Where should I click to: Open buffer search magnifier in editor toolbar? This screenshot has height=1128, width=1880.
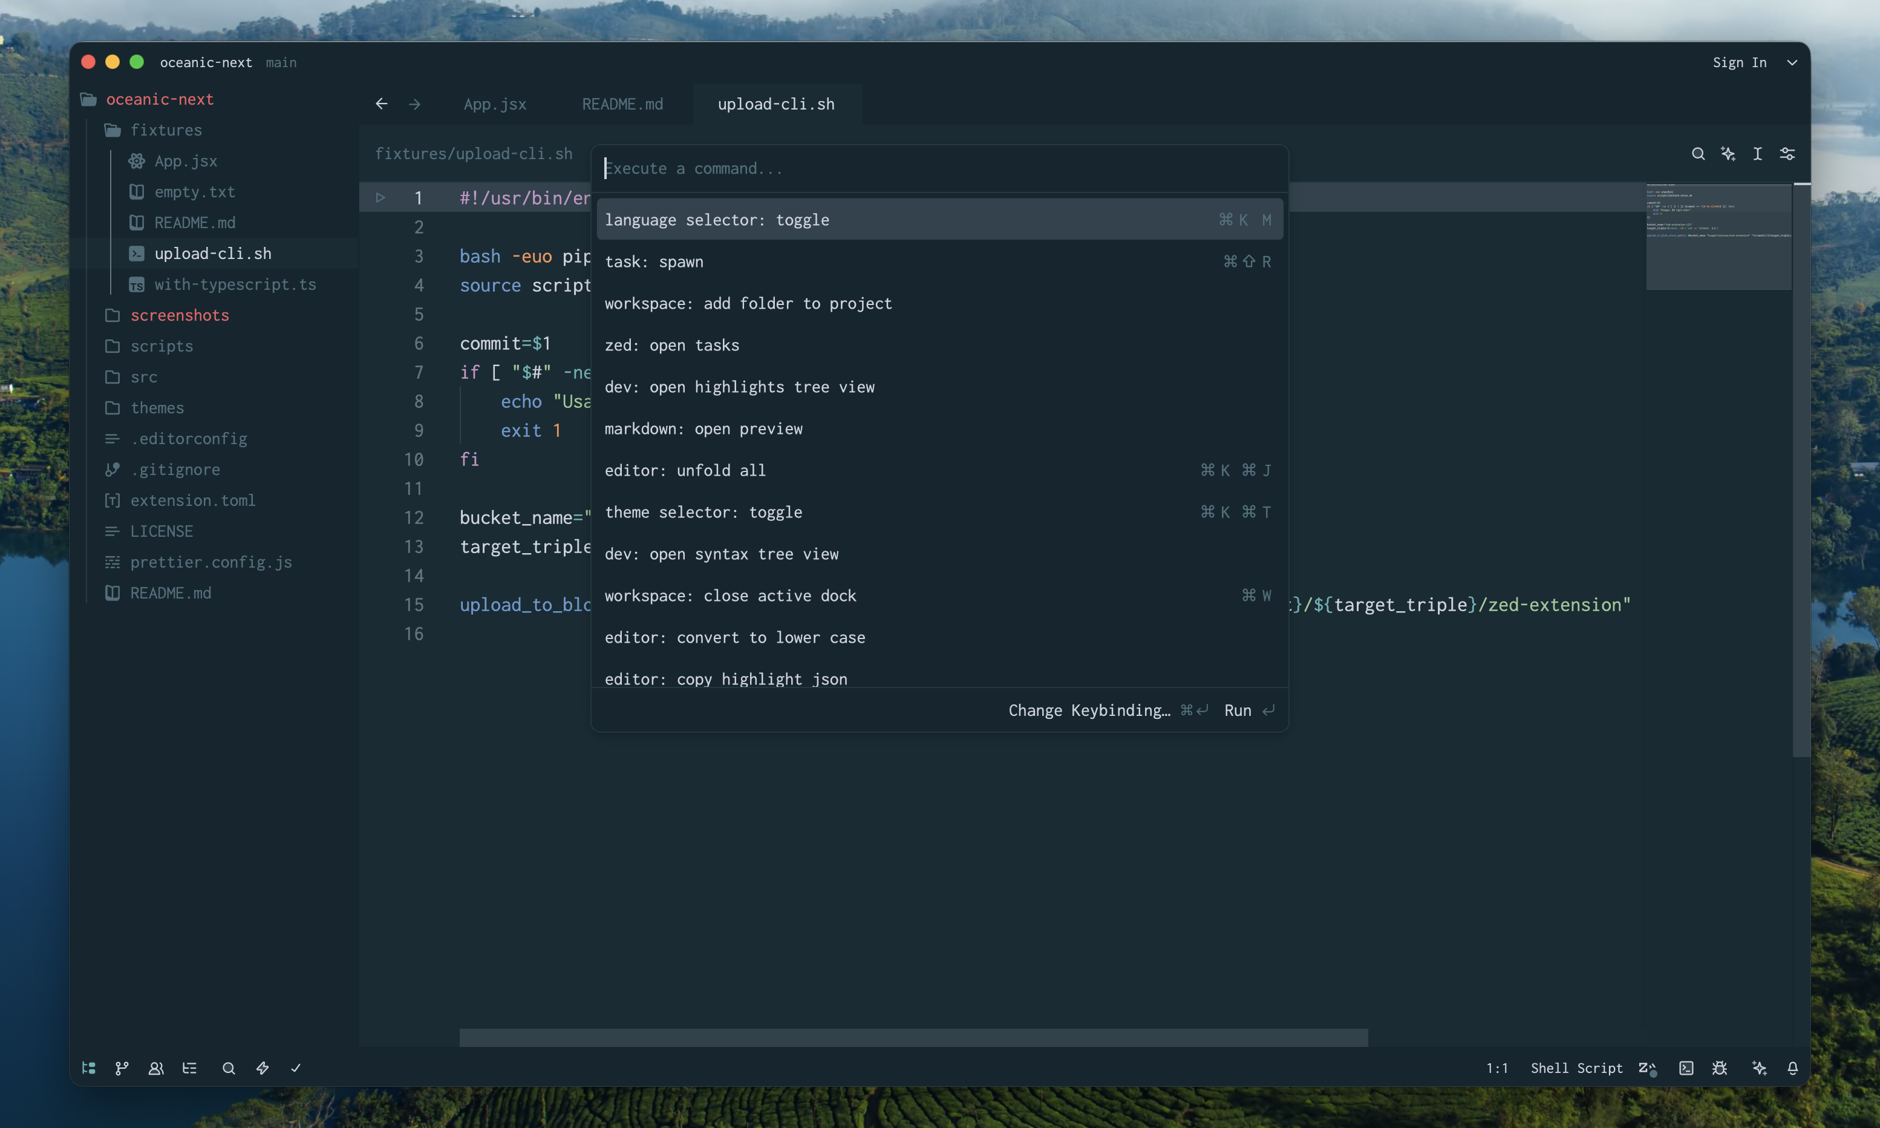[x=1699, y=154]
